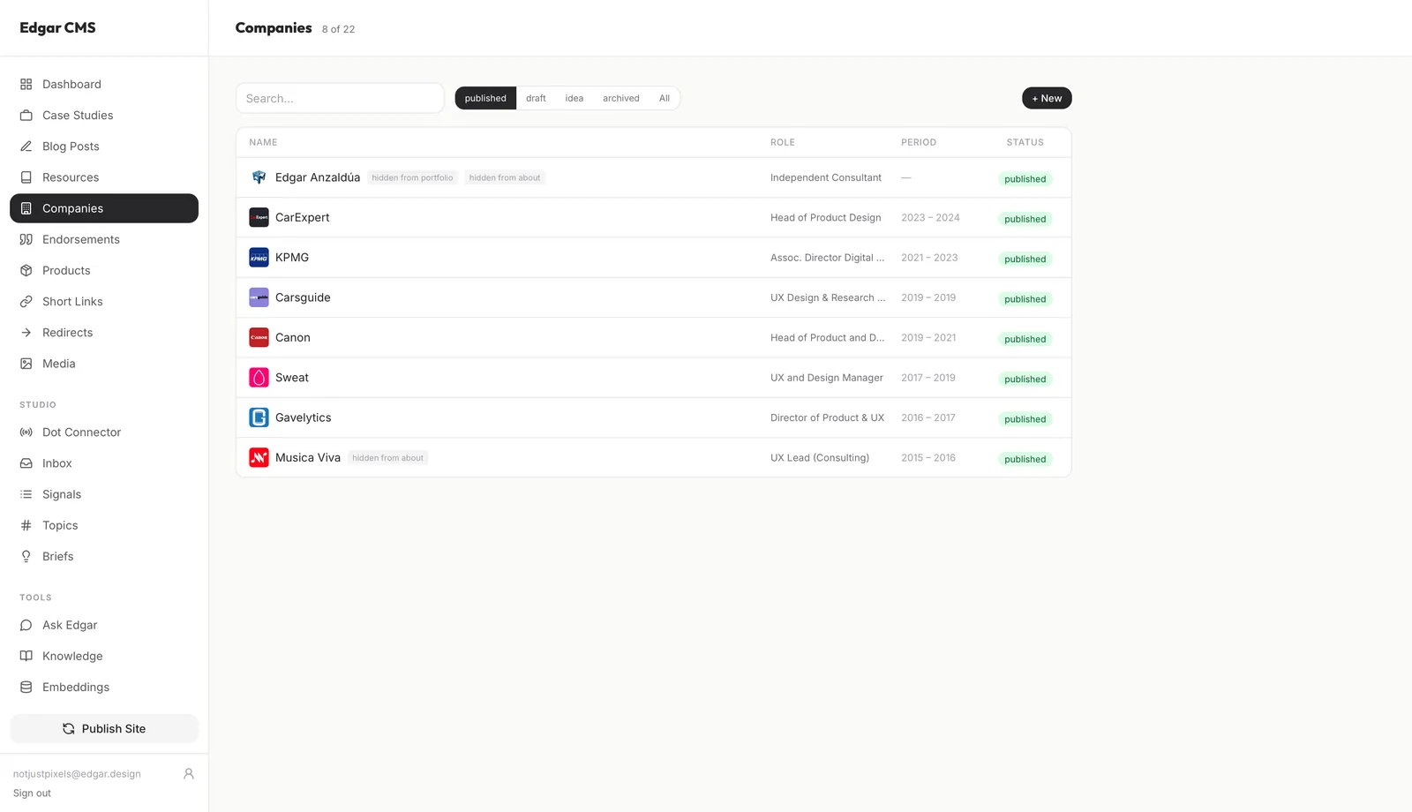
Task: Click the Ask Edgar chat bubble icon
Action: point(26,625)
